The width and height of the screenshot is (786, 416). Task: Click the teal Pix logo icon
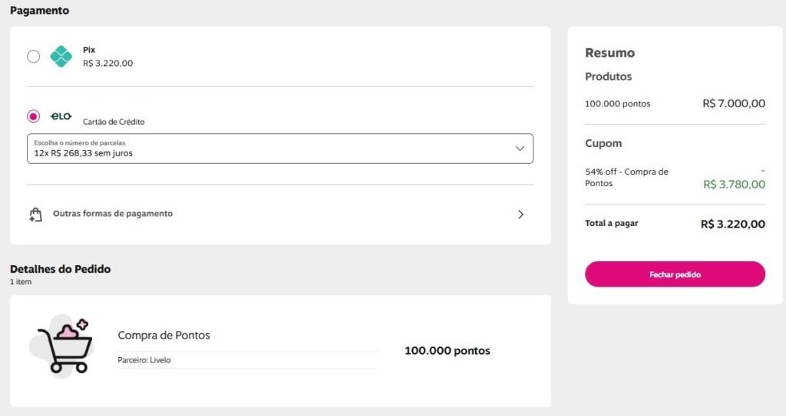[61, 57]
